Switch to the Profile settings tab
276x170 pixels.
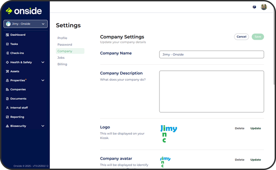coord(62,38)
